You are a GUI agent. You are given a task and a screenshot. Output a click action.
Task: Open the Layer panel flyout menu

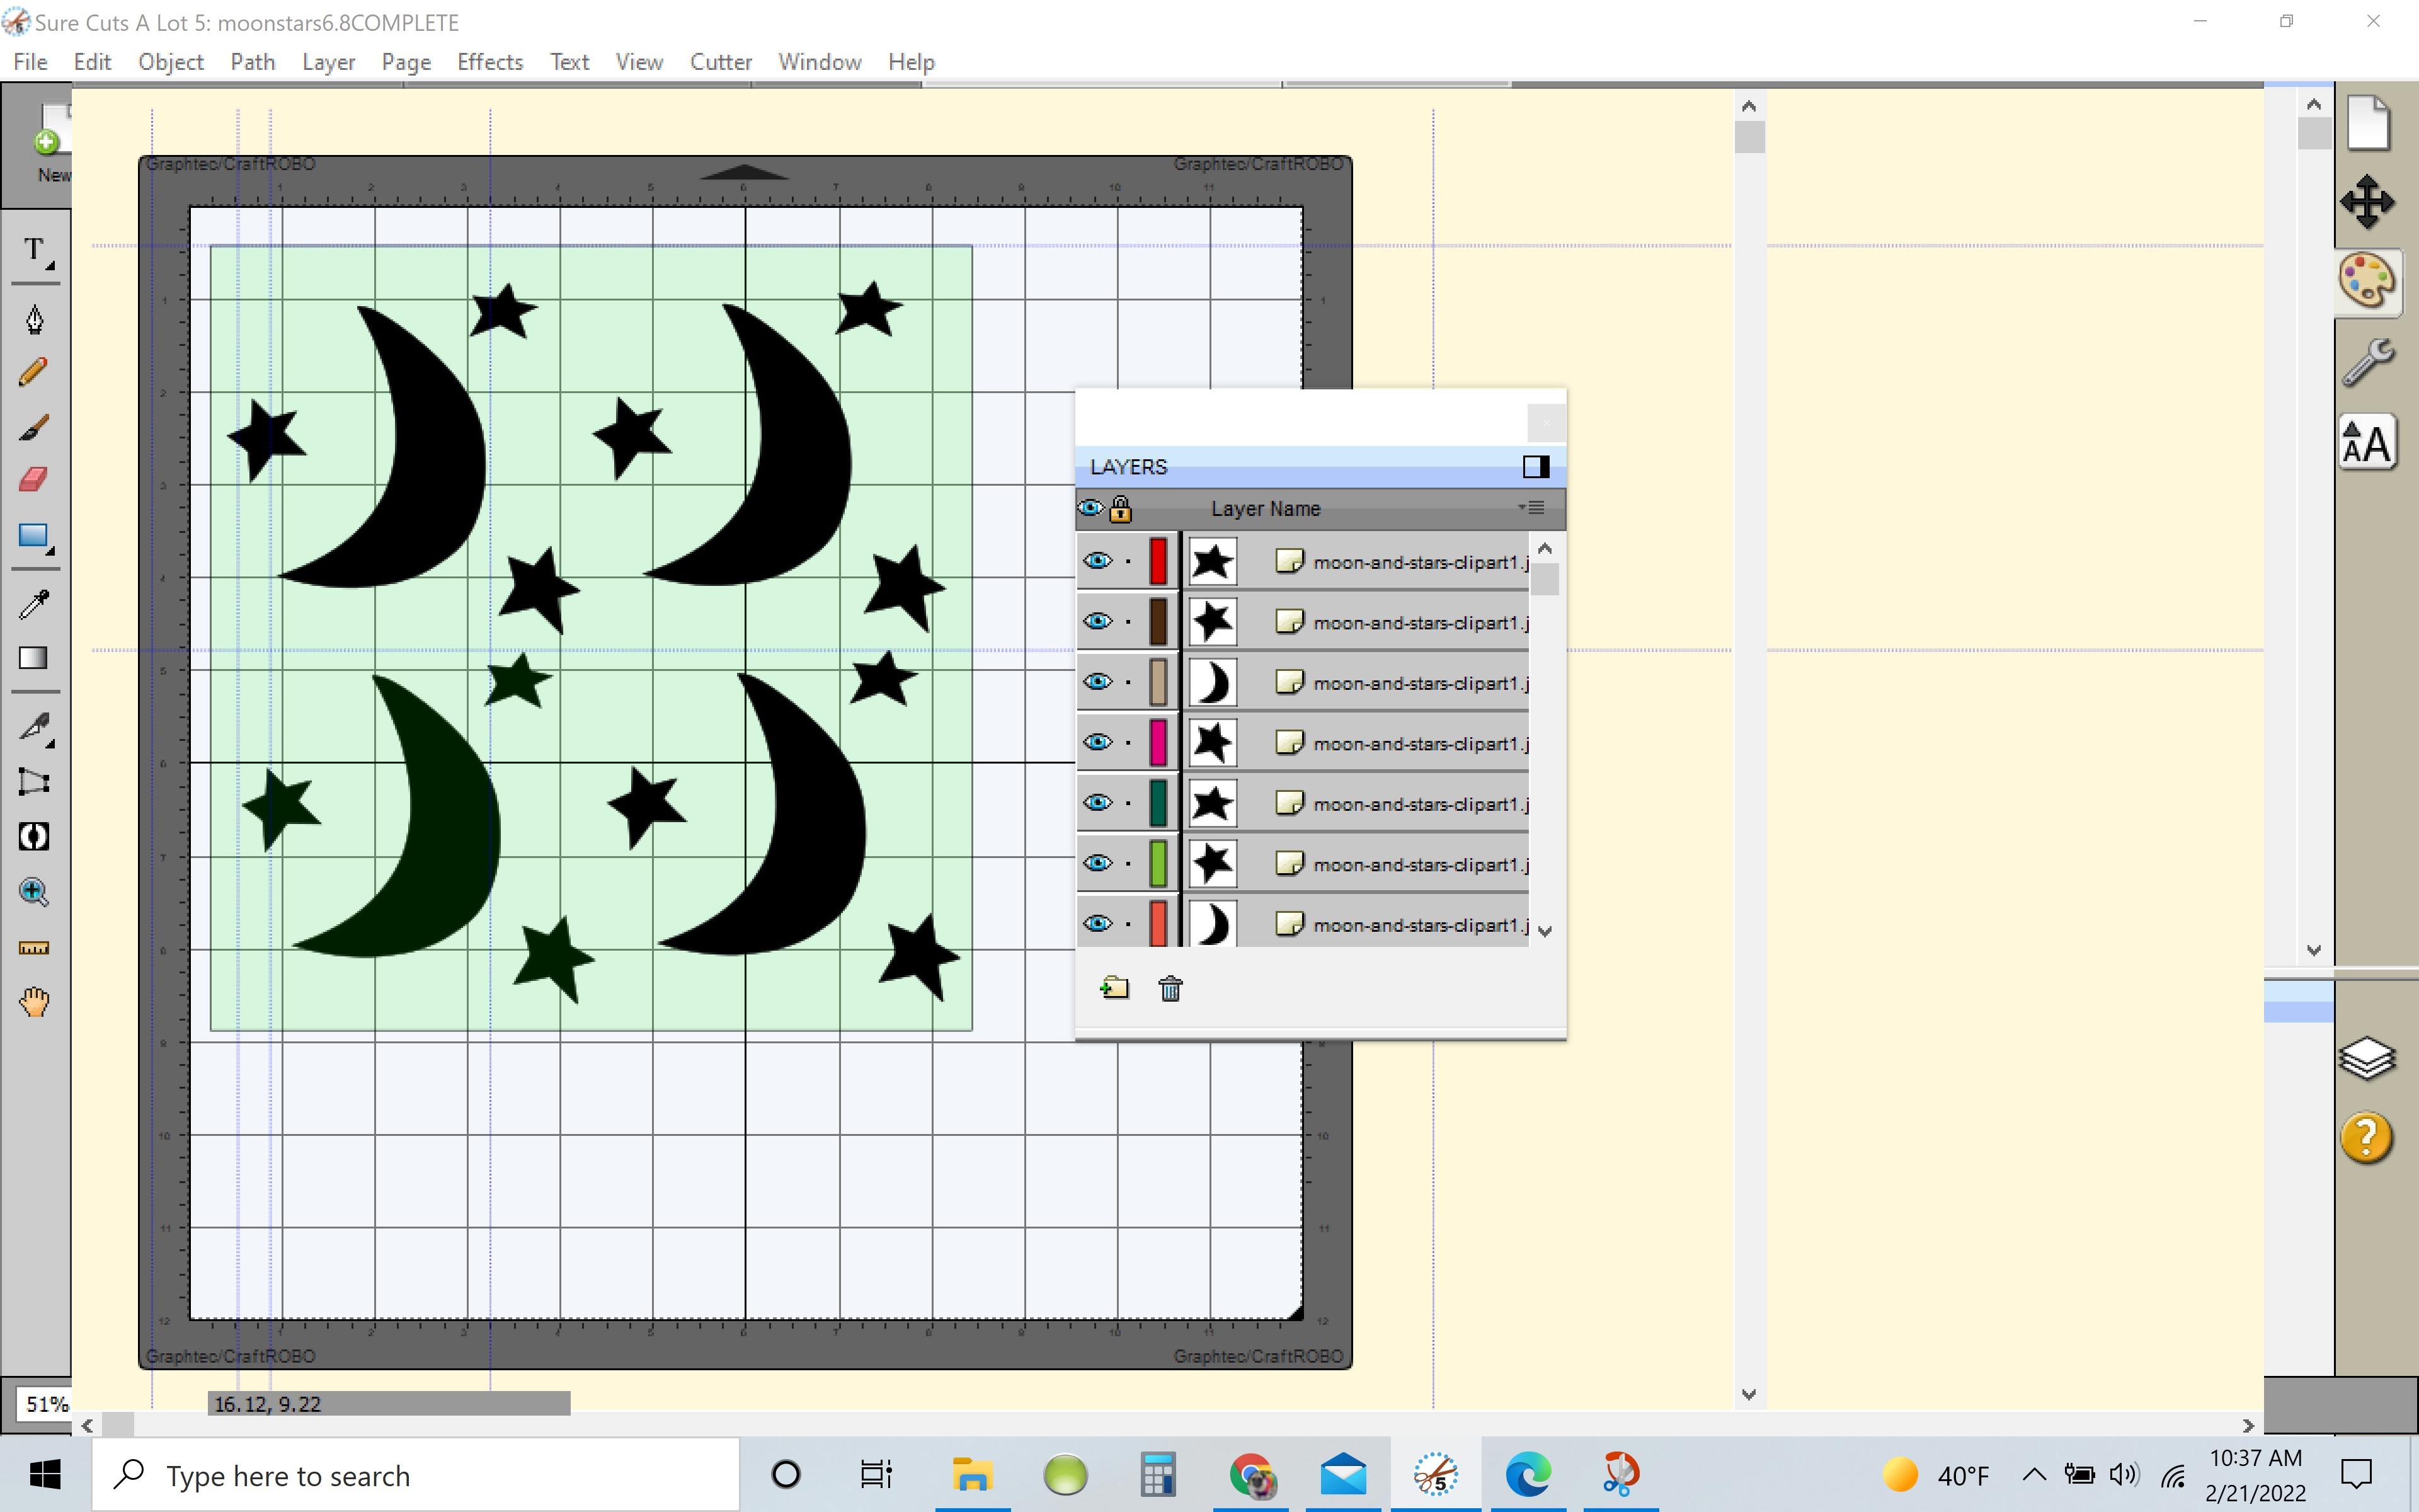point(1529,507)
